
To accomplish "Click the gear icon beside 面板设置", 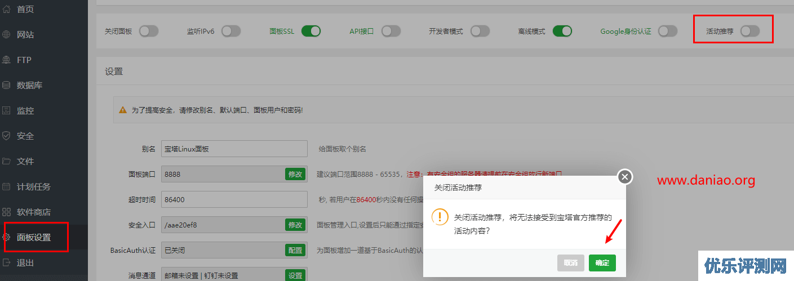I will [7, 237].
